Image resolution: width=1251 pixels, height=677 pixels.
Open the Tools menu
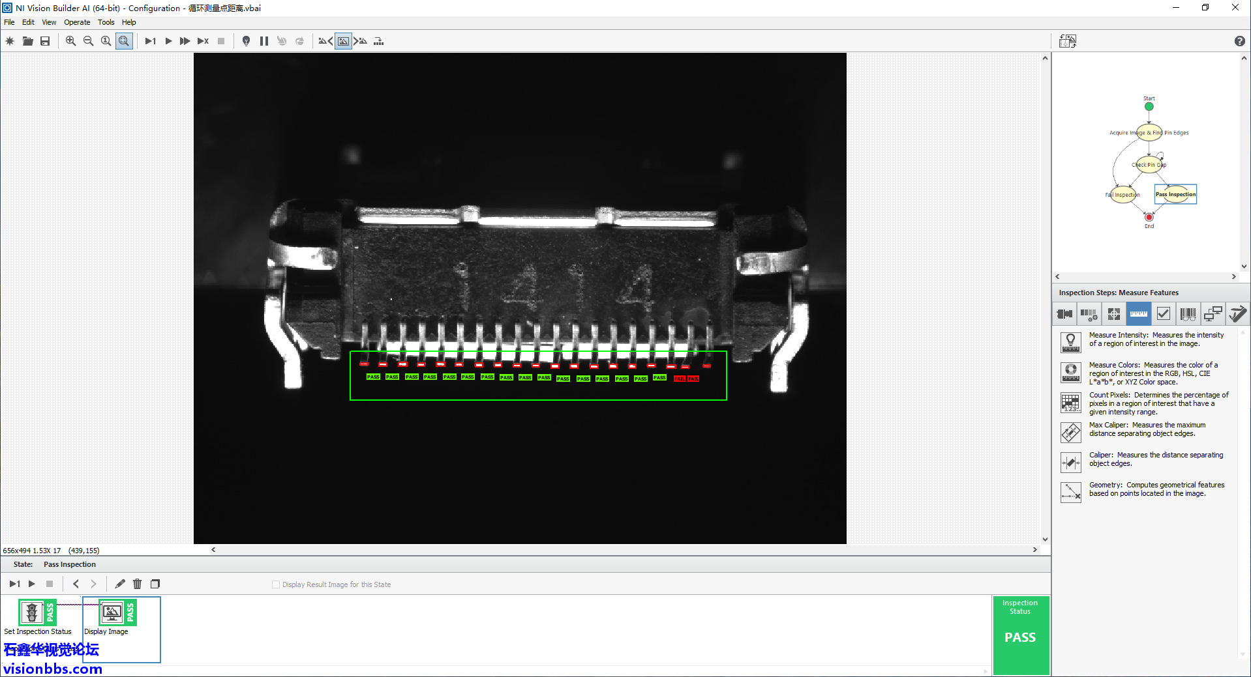(106, 22)
